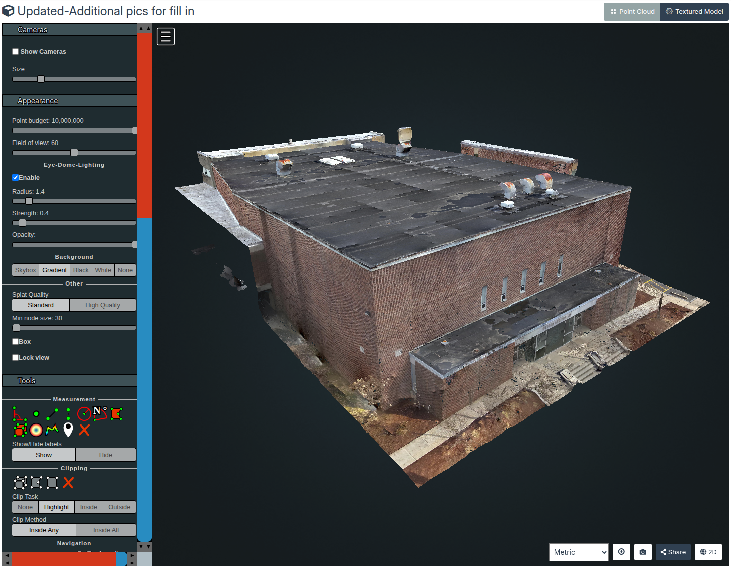Click the Field of view slider handle
The width and height of the screenshot is (731, 567).
pos(74,153)
